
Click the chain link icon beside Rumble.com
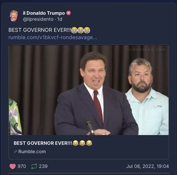[x=15, y=152]
